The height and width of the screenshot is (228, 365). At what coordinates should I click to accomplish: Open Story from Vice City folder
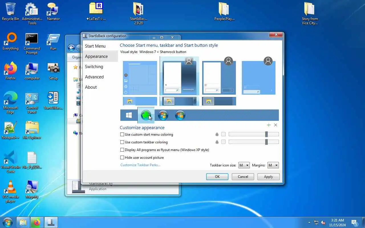coord(310,14)
